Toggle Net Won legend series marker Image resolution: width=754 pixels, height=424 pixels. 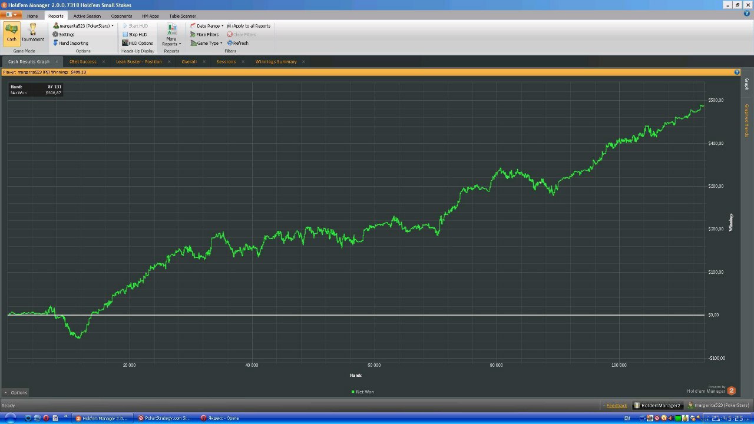click(353, 392)
